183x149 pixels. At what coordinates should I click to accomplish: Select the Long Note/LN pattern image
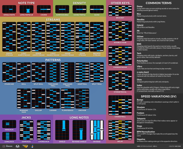26,9
